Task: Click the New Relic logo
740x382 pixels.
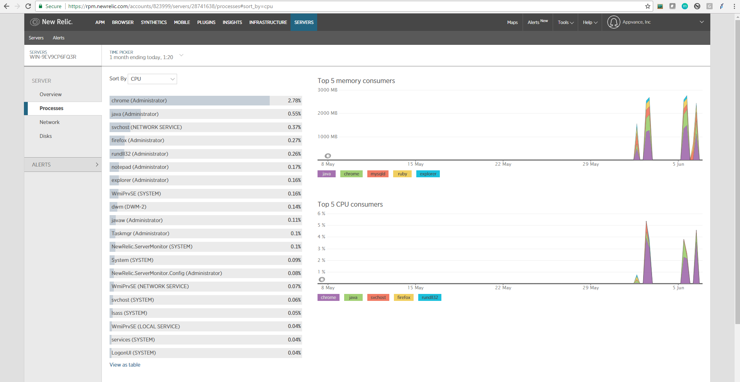Action: 51,22
